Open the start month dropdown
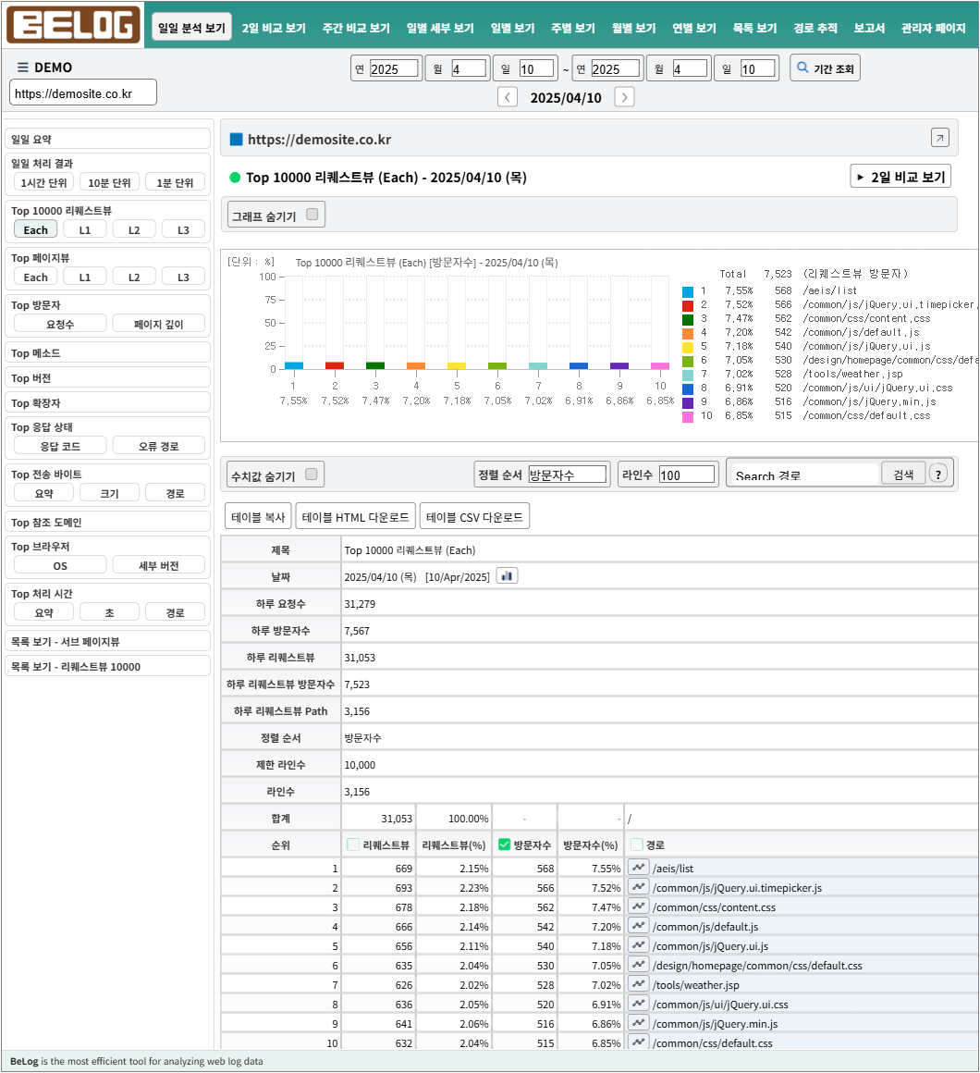 pos(469,68)
